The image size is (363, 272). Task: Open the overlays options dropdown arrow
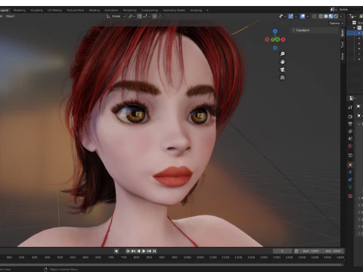click(307, 17)
